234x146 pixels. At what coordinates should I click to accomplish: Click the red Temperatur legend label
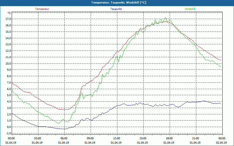tap(42, 9)
